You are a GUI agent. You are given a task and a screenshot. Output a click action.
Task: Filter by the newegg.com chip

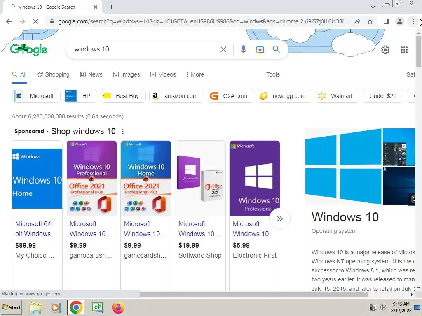click(x=285, y=96)
